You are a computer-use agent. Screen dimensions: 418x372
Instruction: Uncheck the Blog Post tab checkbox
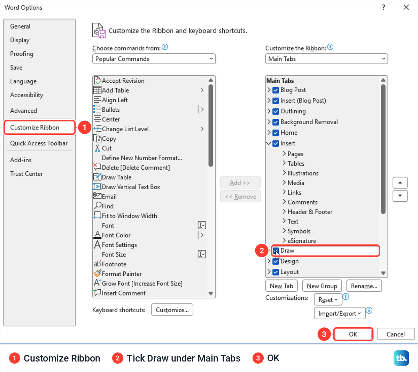(276, 90)
